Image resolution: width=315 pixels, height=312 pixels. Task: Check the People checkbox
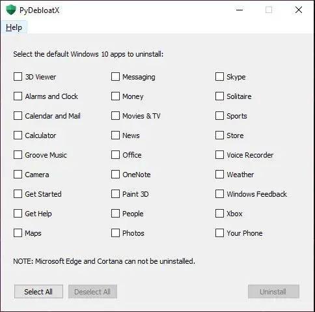(115, 214)
